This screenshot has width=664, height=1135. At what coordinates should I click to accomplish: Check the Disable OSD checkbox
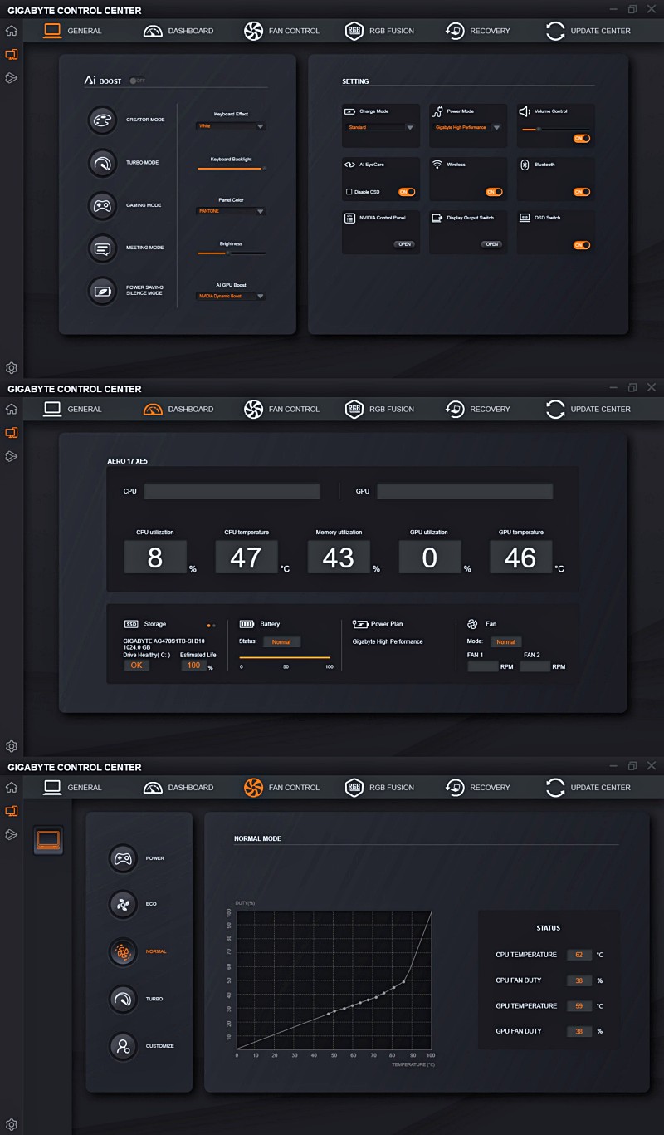click(349, 192)
